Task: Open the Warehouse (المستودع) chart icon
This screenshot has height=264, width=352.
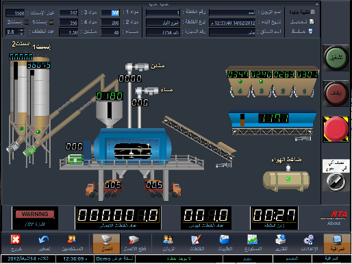Action: point(253,243)
